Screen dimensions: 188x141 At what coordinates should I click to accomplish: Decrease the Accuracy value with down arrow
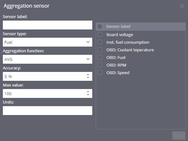click(88, 78)
